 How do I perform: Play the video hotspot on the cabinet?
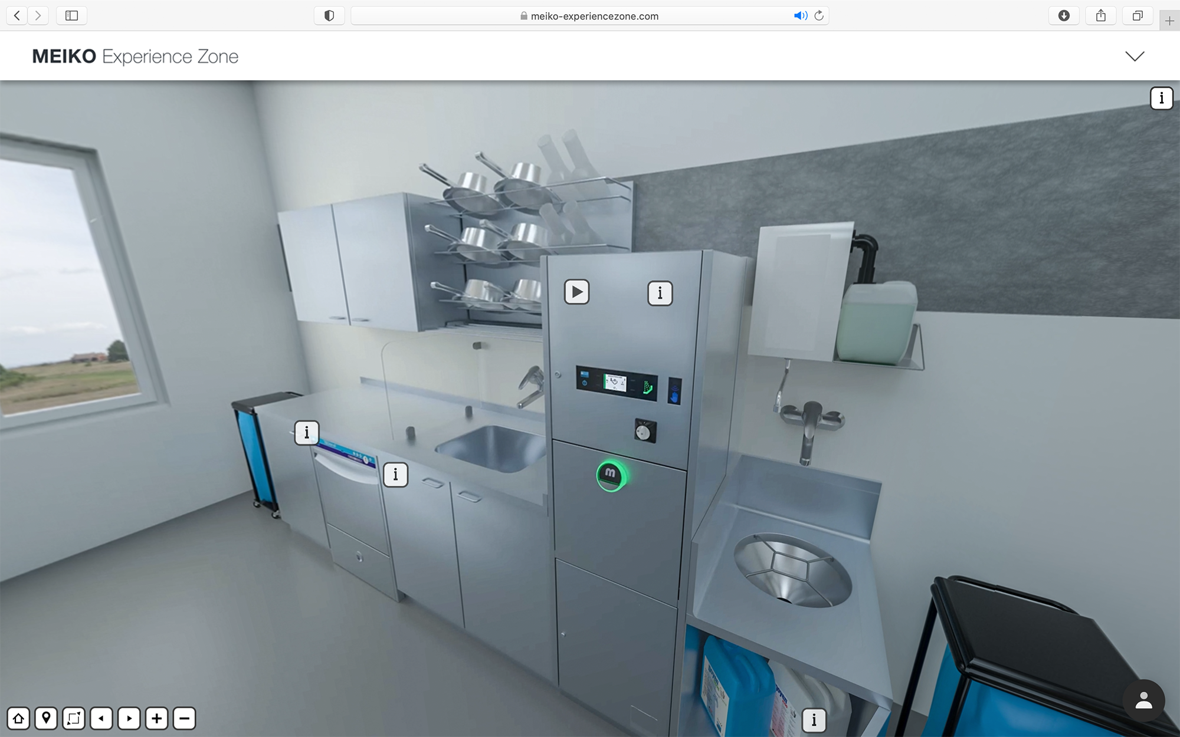(577, 292)
